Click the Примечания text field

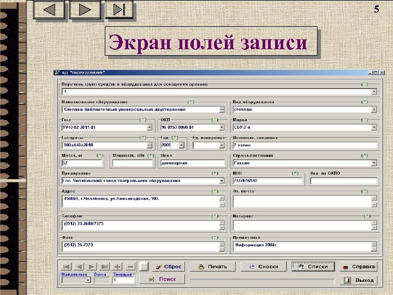click(x=302, y=246)
